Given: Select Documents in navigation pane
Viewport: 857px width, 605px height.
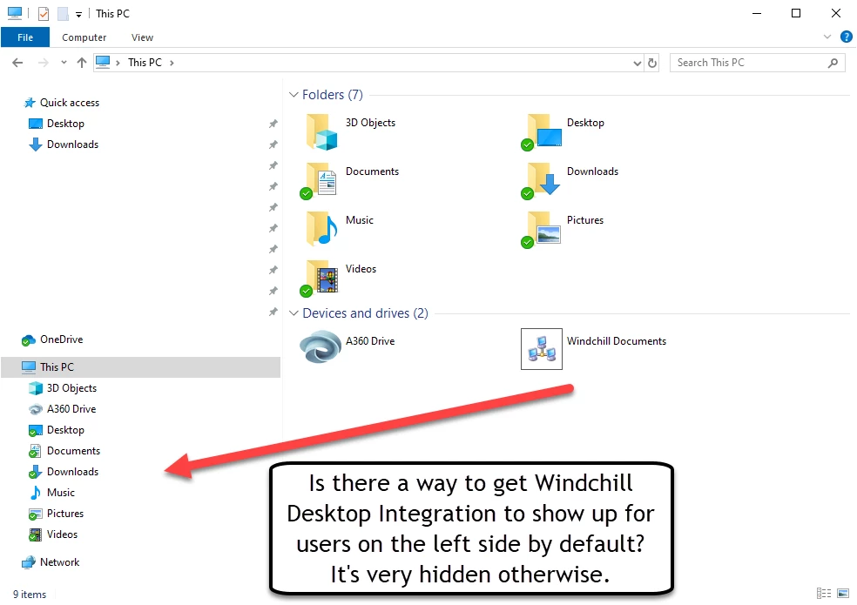Looking at the screenshot, I should coord(64,451).
